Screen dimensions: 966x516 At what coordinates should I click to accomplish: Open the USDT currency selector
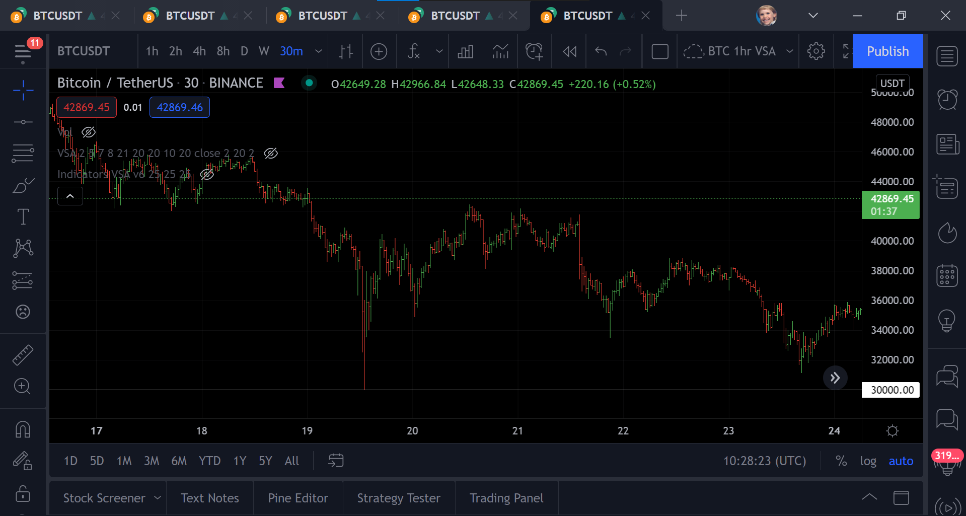(x=892, y=83)
